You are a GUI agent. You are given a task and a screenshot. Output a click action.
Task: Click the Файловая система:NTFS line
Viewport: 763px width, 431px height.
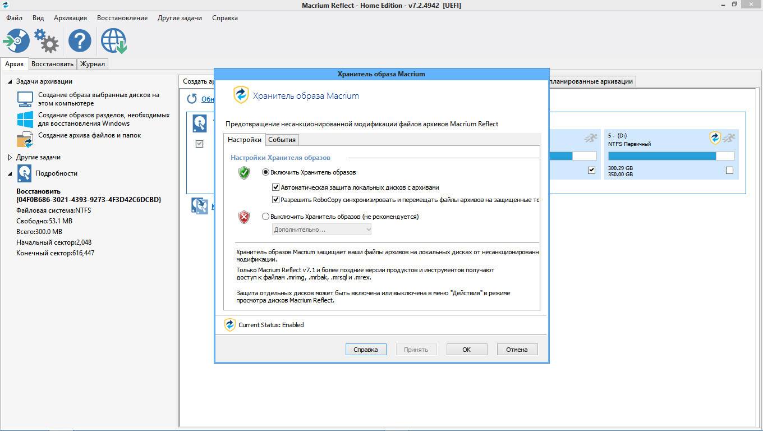[x=54, y=210]
